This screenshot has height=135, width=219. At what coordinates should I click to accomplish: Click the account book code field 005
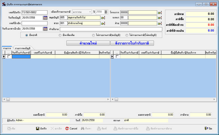(64, 18)
